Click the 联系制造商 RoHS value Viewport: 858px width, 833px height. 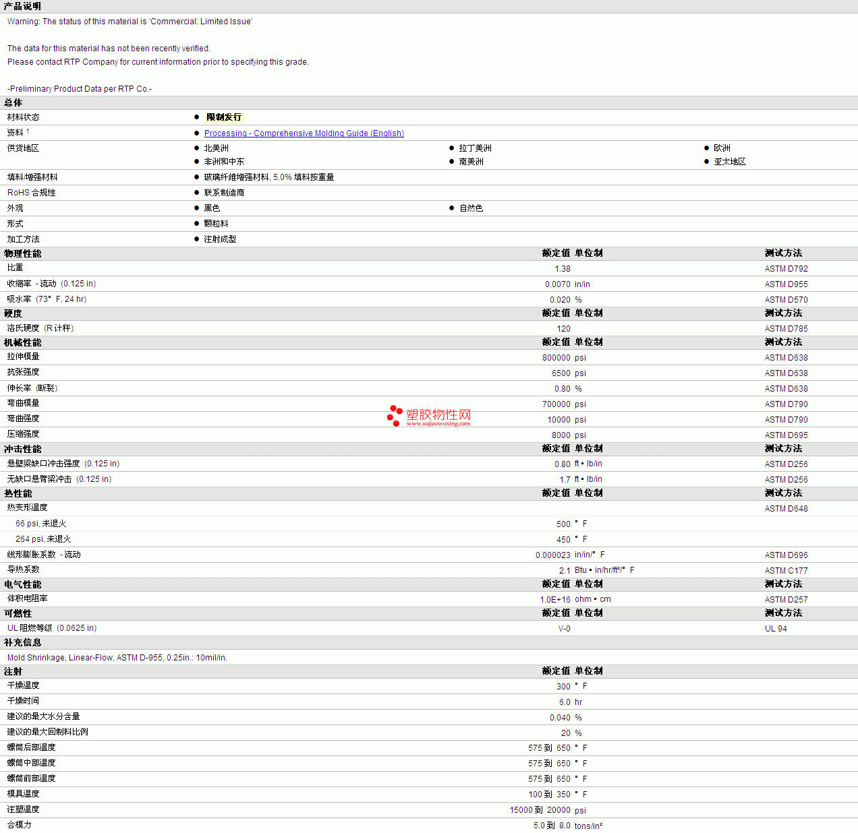coord(225,193)
